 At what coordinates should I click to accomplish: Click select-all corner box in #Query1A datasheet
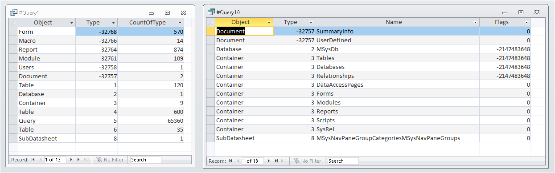[x=210, y=22]
